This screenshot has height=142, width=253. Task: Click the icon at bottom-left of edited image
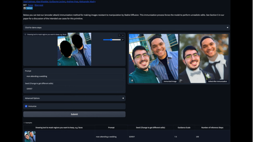[181, 81]
